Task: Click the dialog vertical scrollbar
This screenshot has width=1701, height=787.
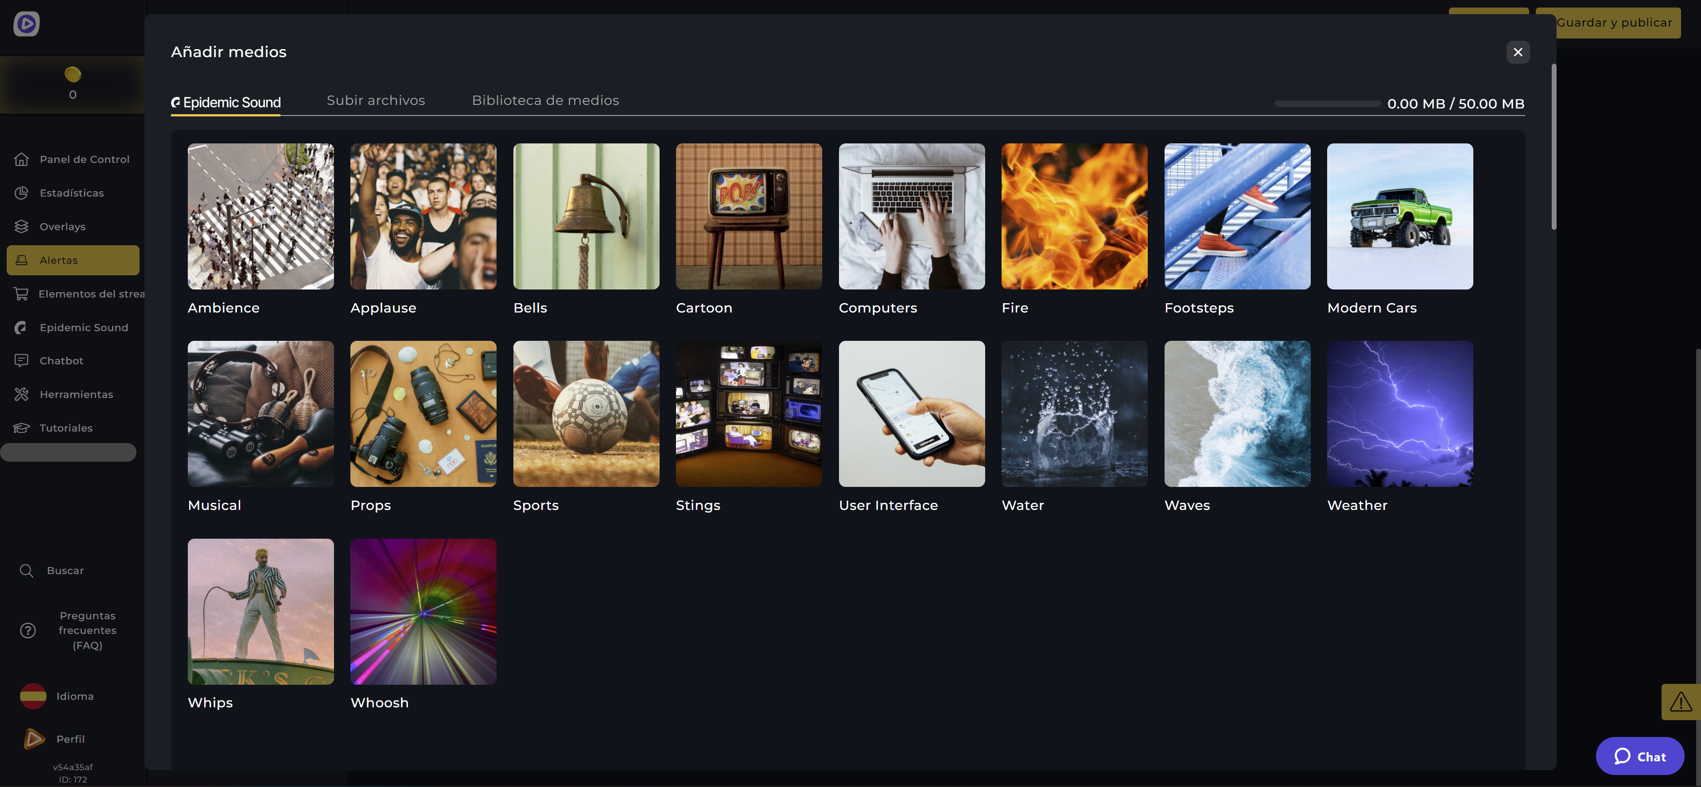Action: tap(1554, 147)
